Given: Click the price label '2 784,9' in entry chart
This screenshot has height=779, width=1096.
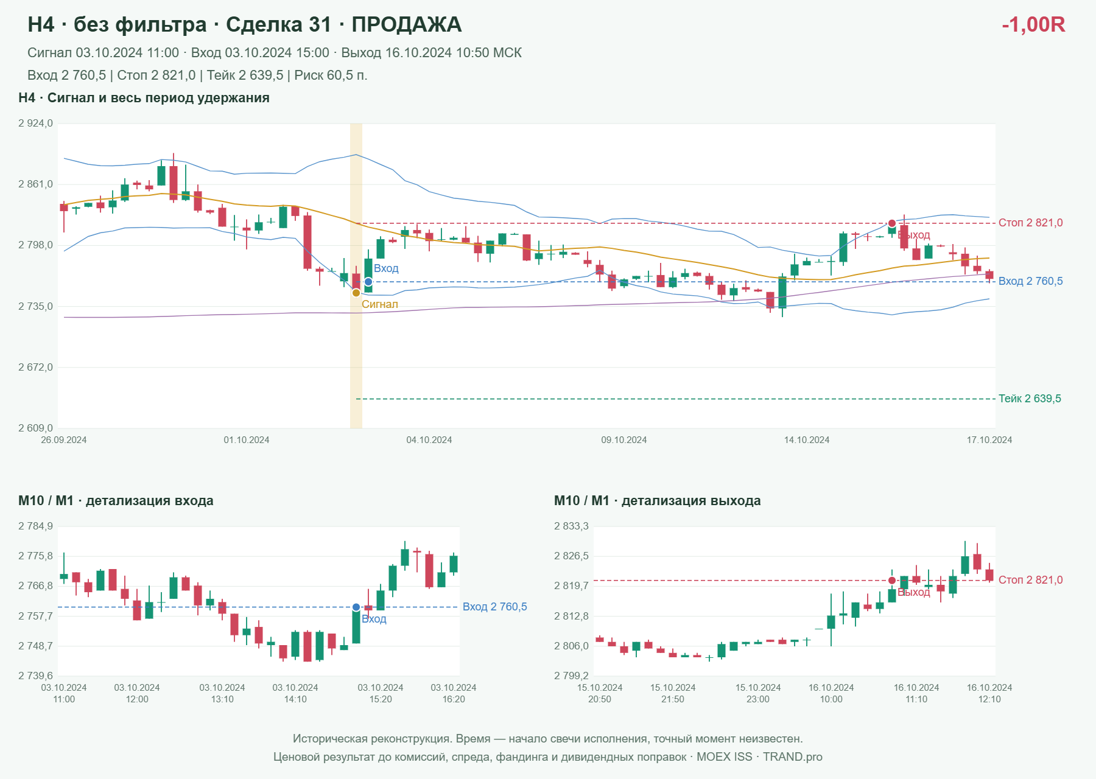Looking at the screenshot, I should [36, 526].
